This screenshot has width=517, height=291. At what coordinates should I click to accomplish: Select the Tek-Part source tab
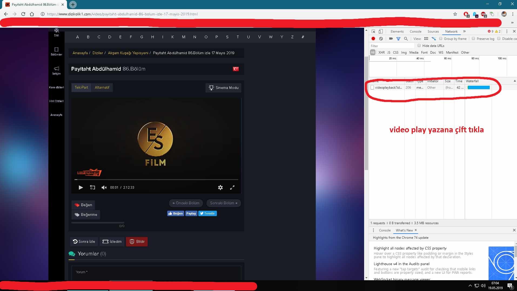pyautogui.click(x=81, y=87)
